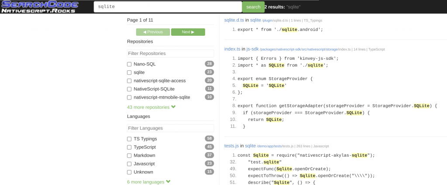Click the code line importing 'kinvey-js-sdk'
Image resolution: width=447 pixels, height=185 pixels.
pos(288,58)
